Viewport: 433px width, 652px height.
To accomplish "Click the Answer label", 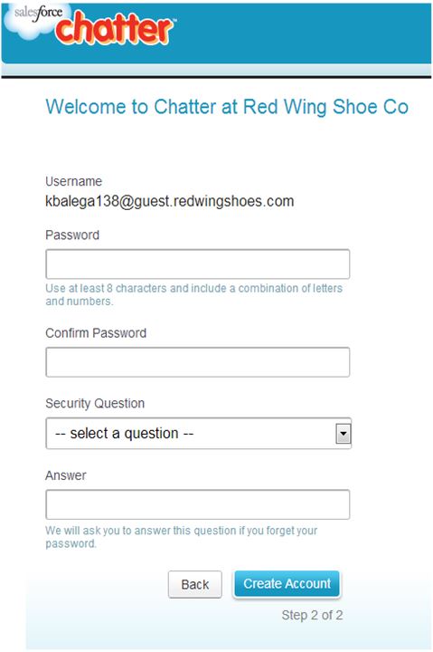I will click(x=66, y=475).
